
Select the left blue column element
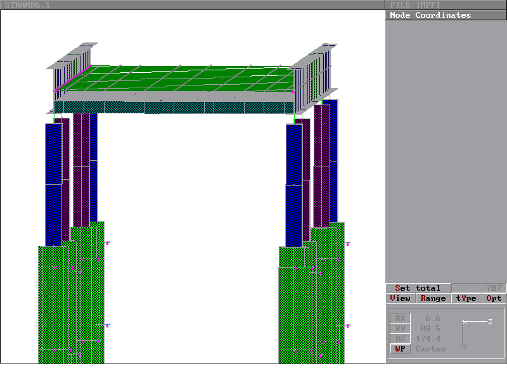[53, 184]
